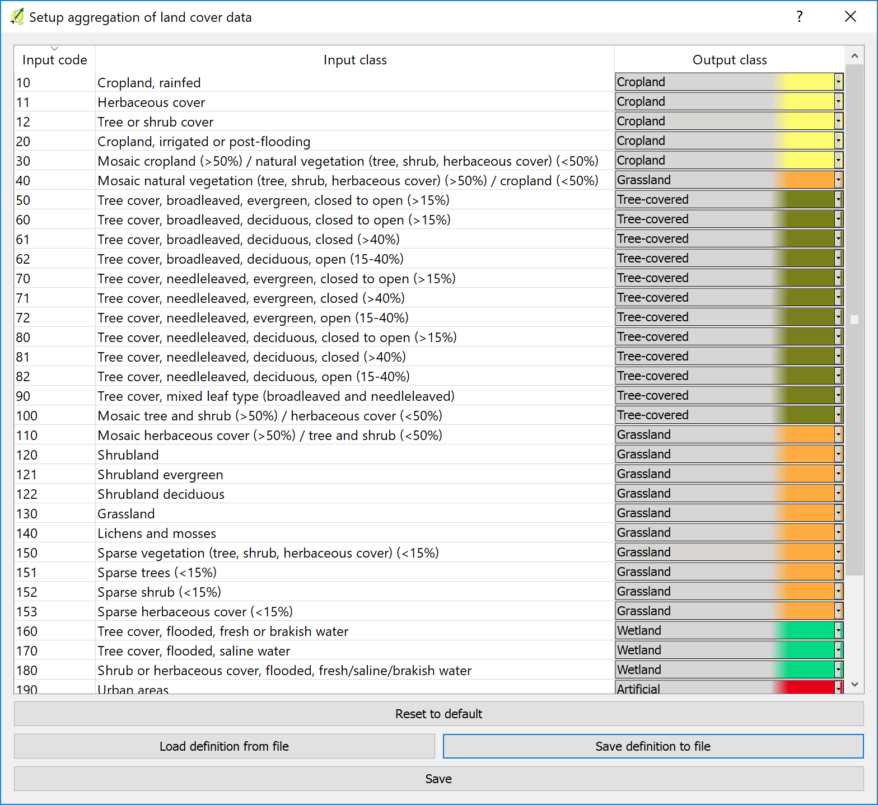Select input code cell 121

(x=55, y=474)
